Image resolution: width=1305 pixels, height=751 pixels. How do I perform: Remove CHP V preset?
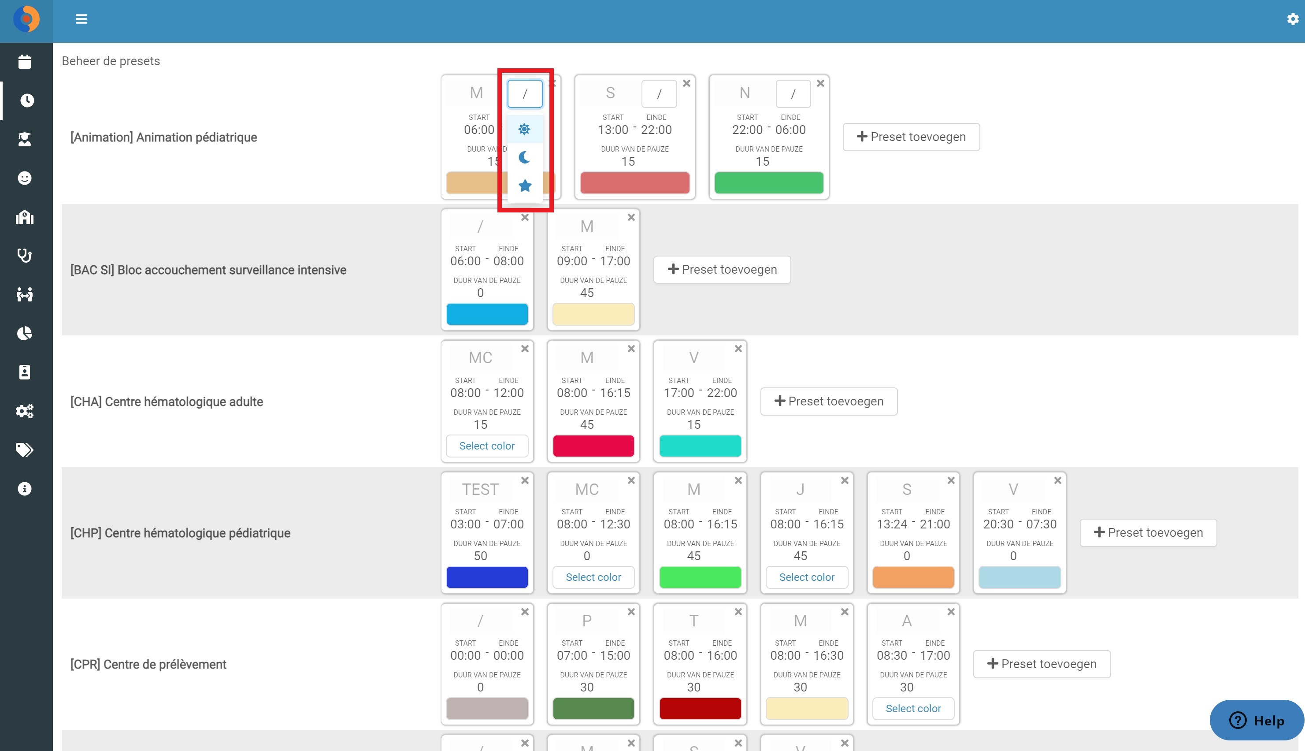point(1057,480)
